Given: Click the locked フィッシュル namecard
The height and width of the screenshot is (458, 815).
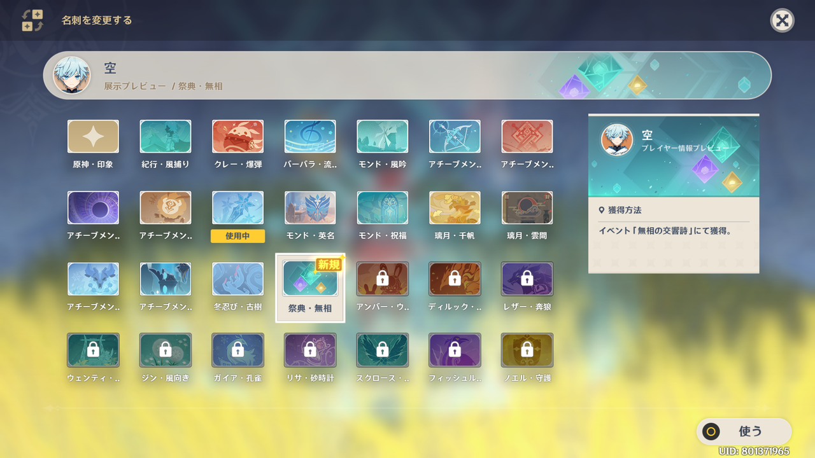Looking at the screenshot, I should (455, 350).
